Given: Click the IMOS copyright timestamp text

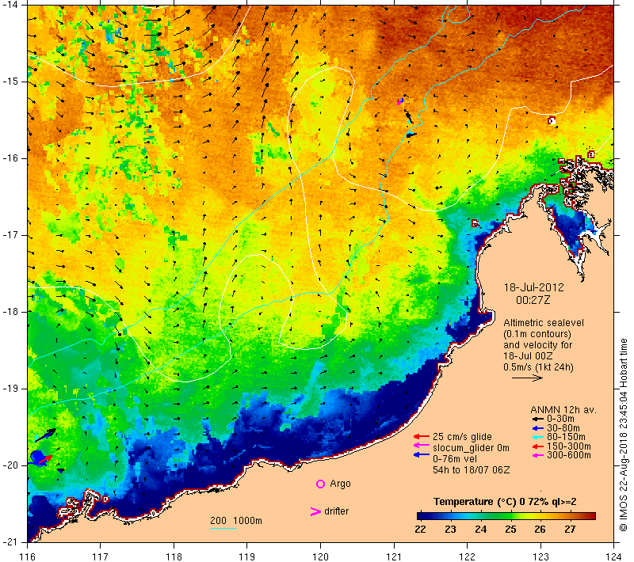Looking at the screenshot, I should coord(624,435).
